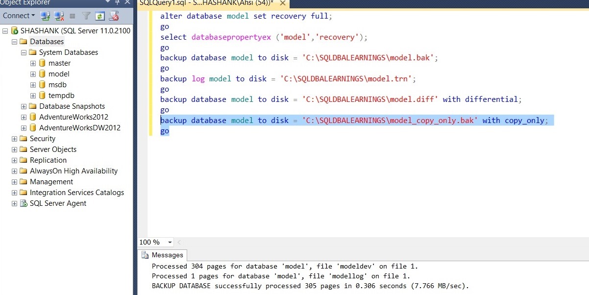Click the 'databasepropertyex' function text
This screenshot has width=589, height=295.
(x=231, y=37)
